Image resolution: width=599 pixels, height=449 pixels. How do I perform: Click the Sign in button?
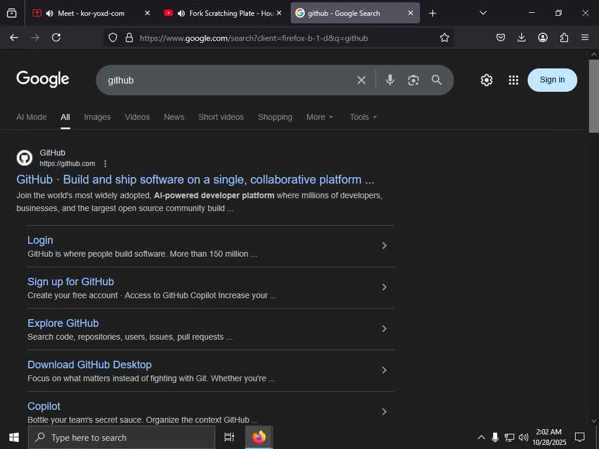pyautogui.click(x=552, y=80)
